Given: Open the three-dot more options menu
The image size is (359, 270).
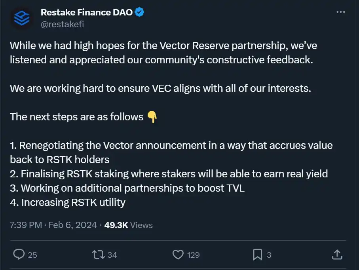Looking at the screenshot, I should (341, 12).
